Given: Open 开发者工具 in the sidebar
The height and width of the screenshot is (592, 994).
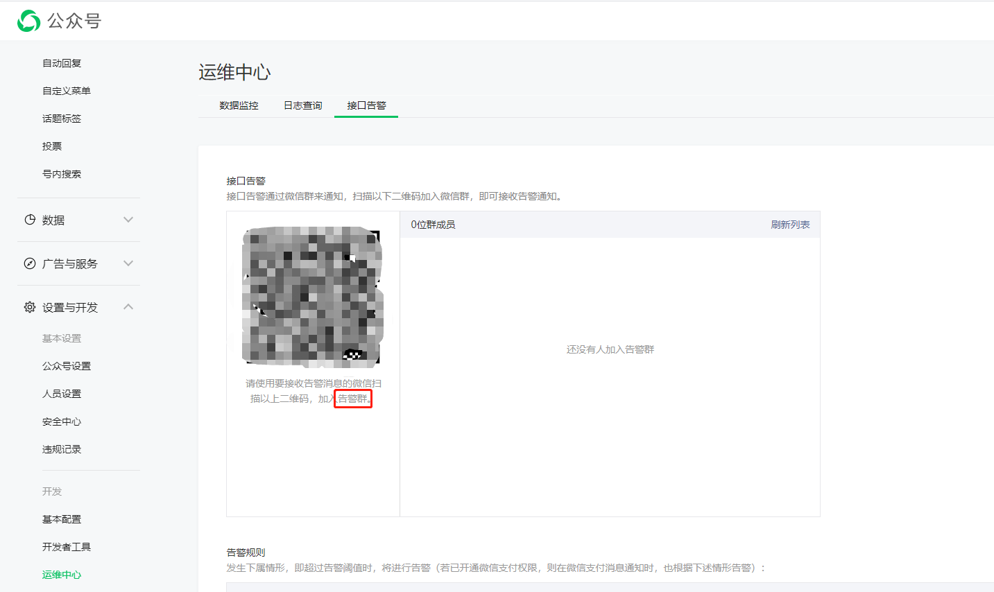Looking at the screenshot, I should (x=67, y=547).
